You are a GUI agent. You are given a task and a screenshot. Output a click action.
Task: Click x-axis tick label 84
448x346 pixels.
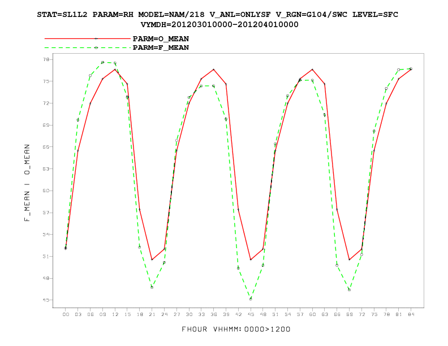(x=411, y=314)
